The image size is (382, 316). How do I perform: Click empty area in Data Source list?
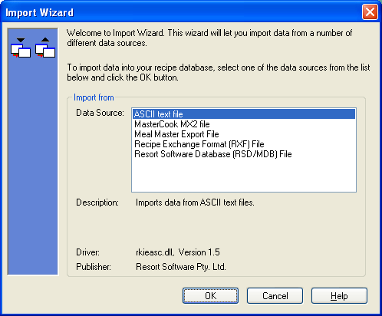pyautogui.click(x=244, y=175)
